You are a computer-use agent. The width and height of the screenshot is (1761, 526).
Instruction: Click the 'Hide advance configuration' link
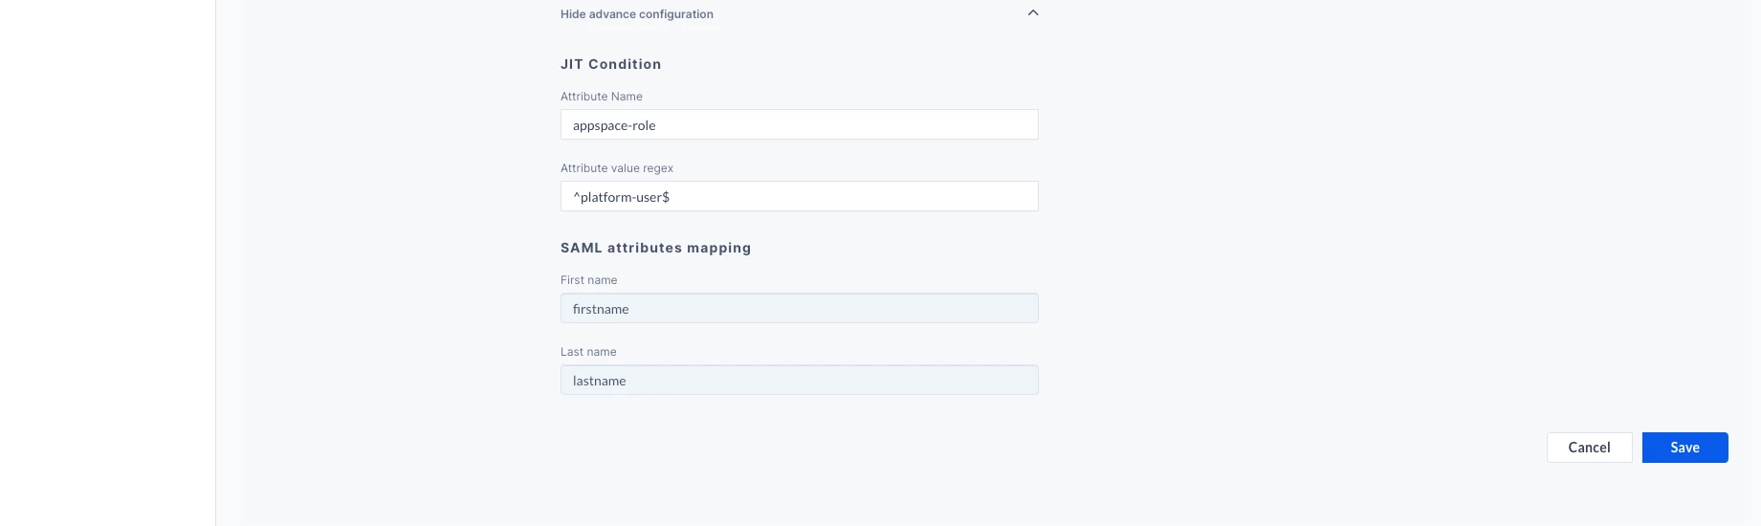coord(637,14)
